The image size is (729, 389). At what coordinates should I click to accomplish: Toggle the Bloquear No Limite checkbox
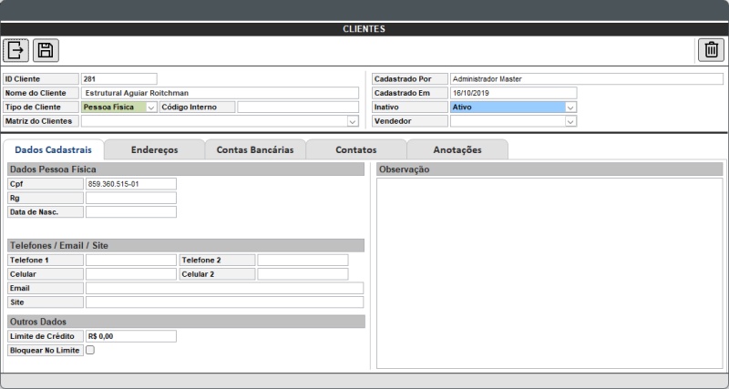(x=90, y=350)
